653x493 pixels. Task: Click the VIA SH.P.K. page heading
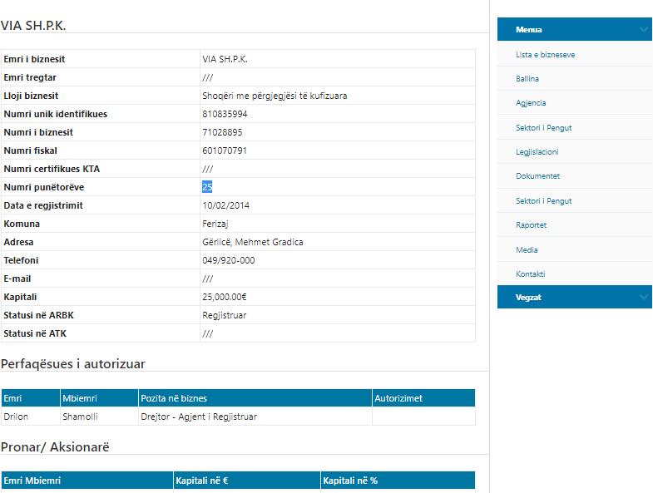[33, 25]
